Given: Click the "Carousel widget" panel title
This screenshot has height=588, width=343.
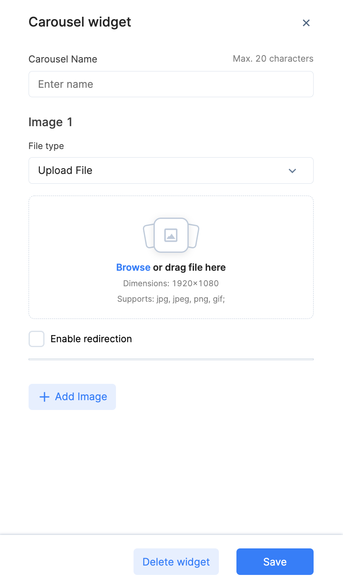Looking at the screenshot, I should pyautogui.click(x=80, y=22).
